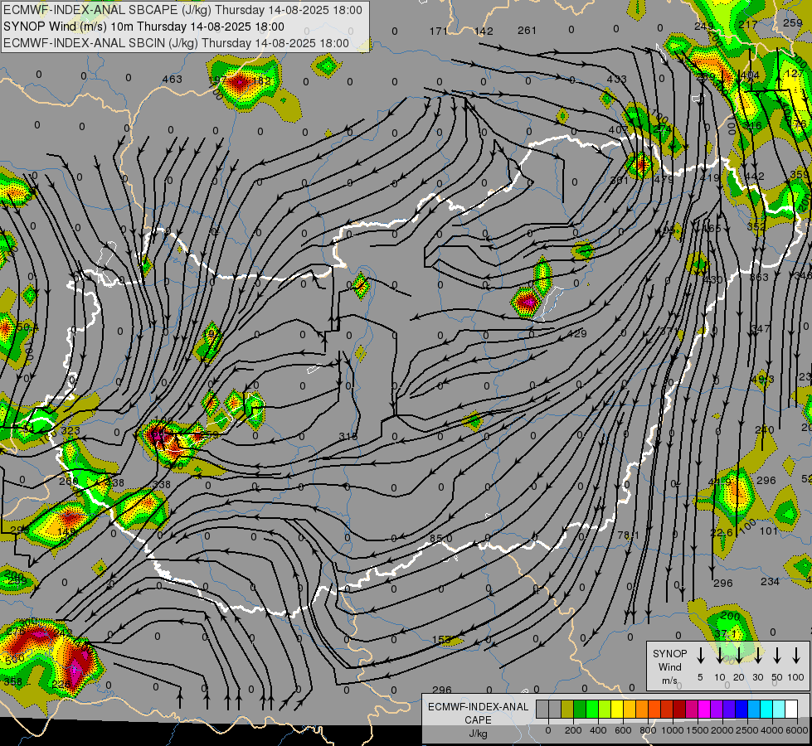Pick the magenta swatch right of 1500 tick

coord(704,709)
